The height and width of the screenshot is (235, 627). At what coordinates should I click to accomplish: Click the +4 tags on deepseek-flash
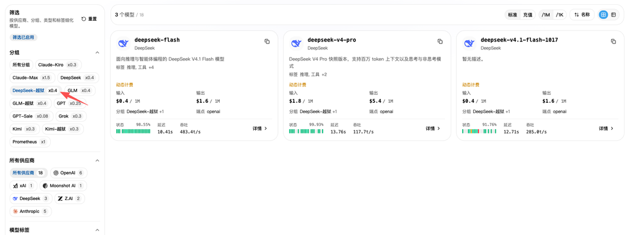tap(151, 67)
